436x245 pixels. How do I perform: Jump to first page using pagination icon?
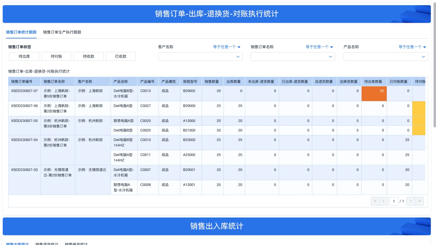pyautogui.click(x=375, y=201)
